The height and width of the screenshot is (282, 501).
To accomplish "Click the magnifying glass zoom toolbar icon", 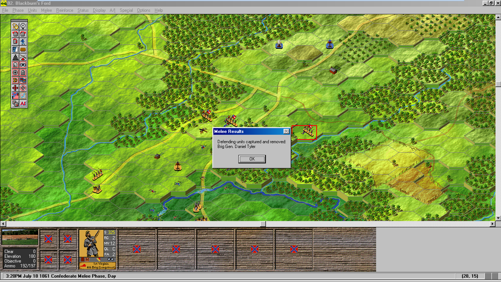I will 23,26.
